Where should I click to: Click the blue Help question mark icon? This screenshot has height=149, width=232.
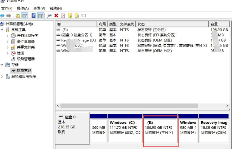(x=33, y=16)
